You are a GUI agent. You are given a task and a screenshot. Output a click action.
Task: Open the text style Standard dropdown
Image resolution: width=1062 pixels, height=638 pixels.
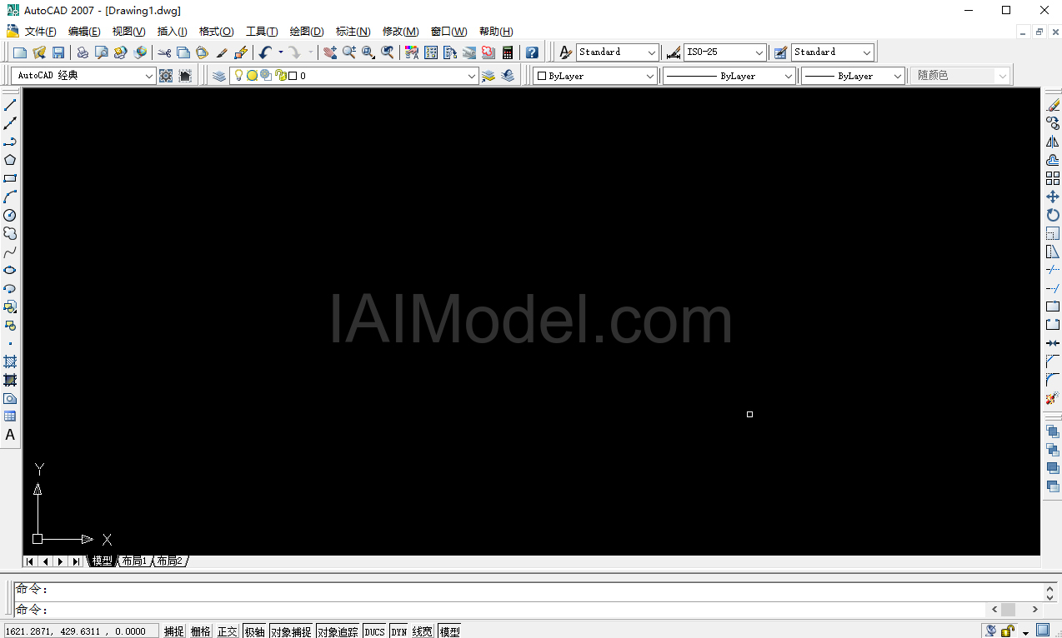[x=652, y=52]
